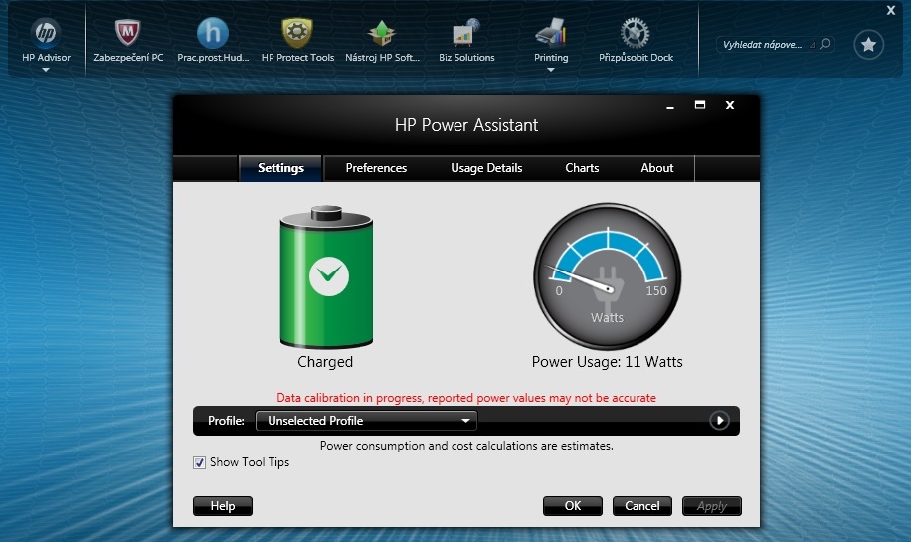Switch to the Charts tab
The image size is (911, 542).
pyautogui.click(x=582, y=168)
